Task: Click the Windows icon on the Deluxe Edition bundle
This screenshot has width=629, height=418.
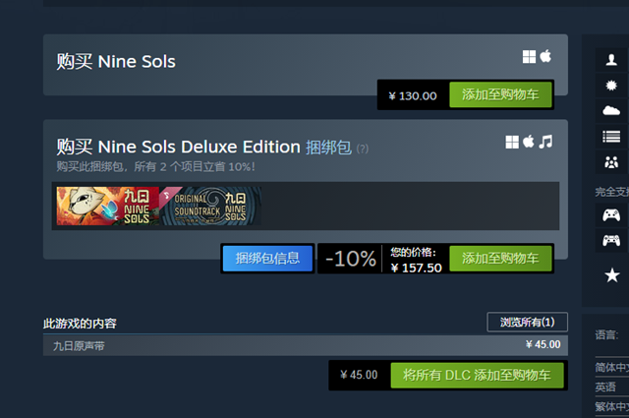Action: [x=512, y=142]
